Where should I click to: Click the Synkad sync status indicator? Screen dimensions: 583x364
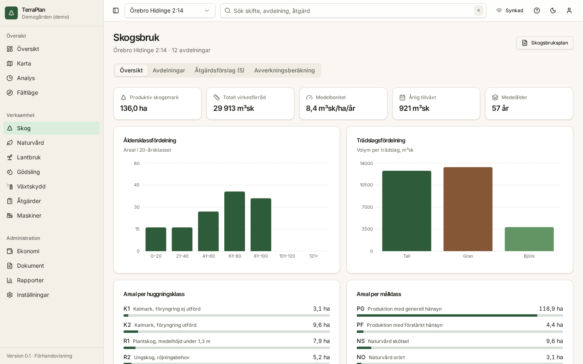coord(509,11)
